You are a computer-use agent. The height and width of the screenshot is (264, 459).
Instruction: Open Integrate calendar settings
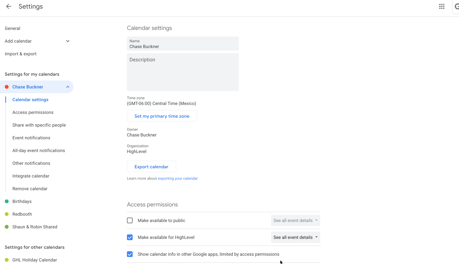(x=31, y=176)
